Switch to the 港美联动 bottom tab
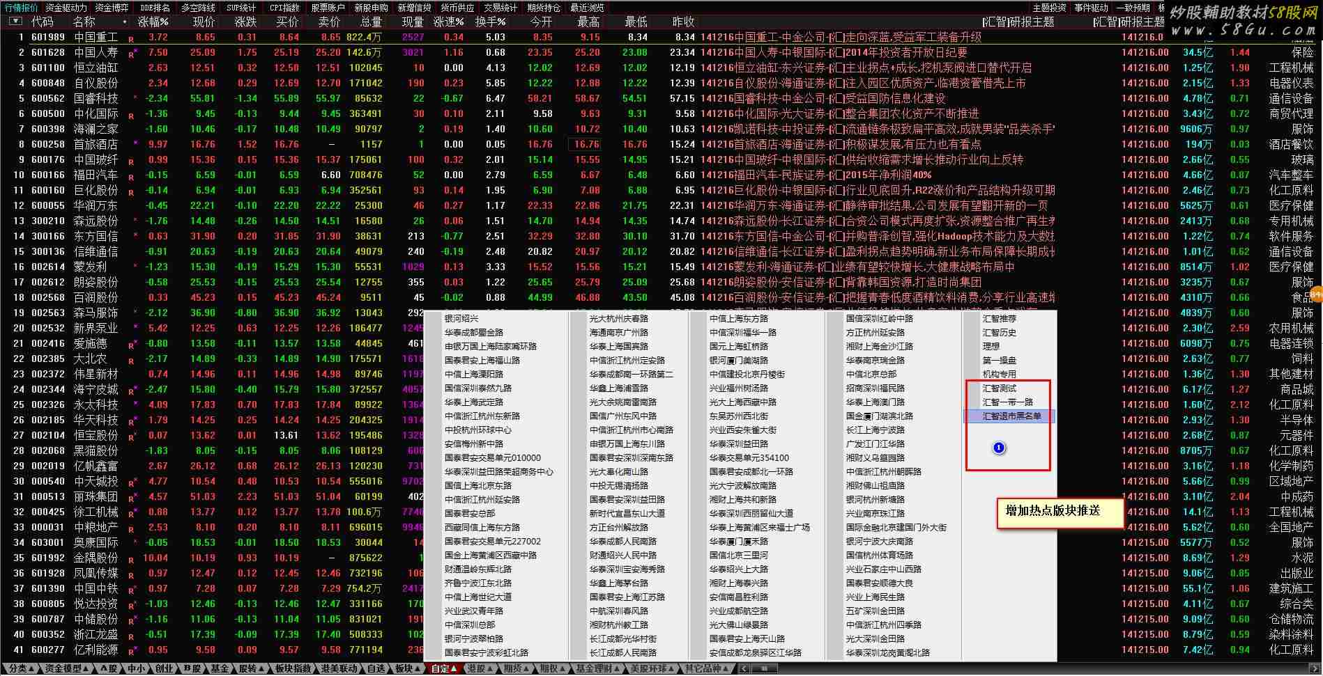 [x=339, y=669]
